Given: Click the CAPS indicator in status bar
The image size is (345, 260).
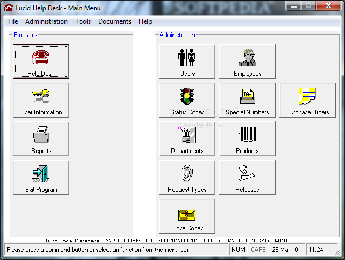Looking at the screenshot, I should coord(258,250).
